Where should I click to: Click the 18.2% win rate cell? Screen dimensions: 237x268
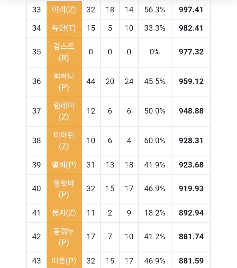(x=154, y=213)
